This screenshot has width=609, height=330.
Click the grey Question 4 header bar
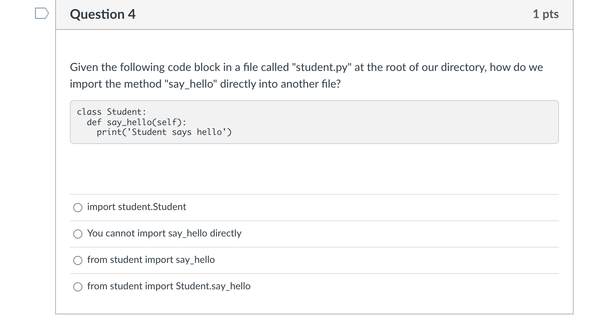pos(313,14)
